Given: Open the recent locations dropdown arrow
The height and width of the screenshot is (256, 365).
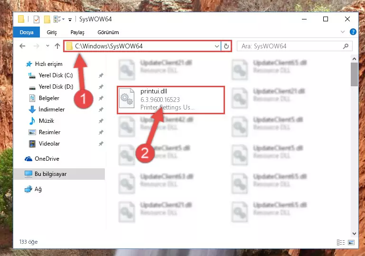Looking at the screenshot, I should coord(47,46).
